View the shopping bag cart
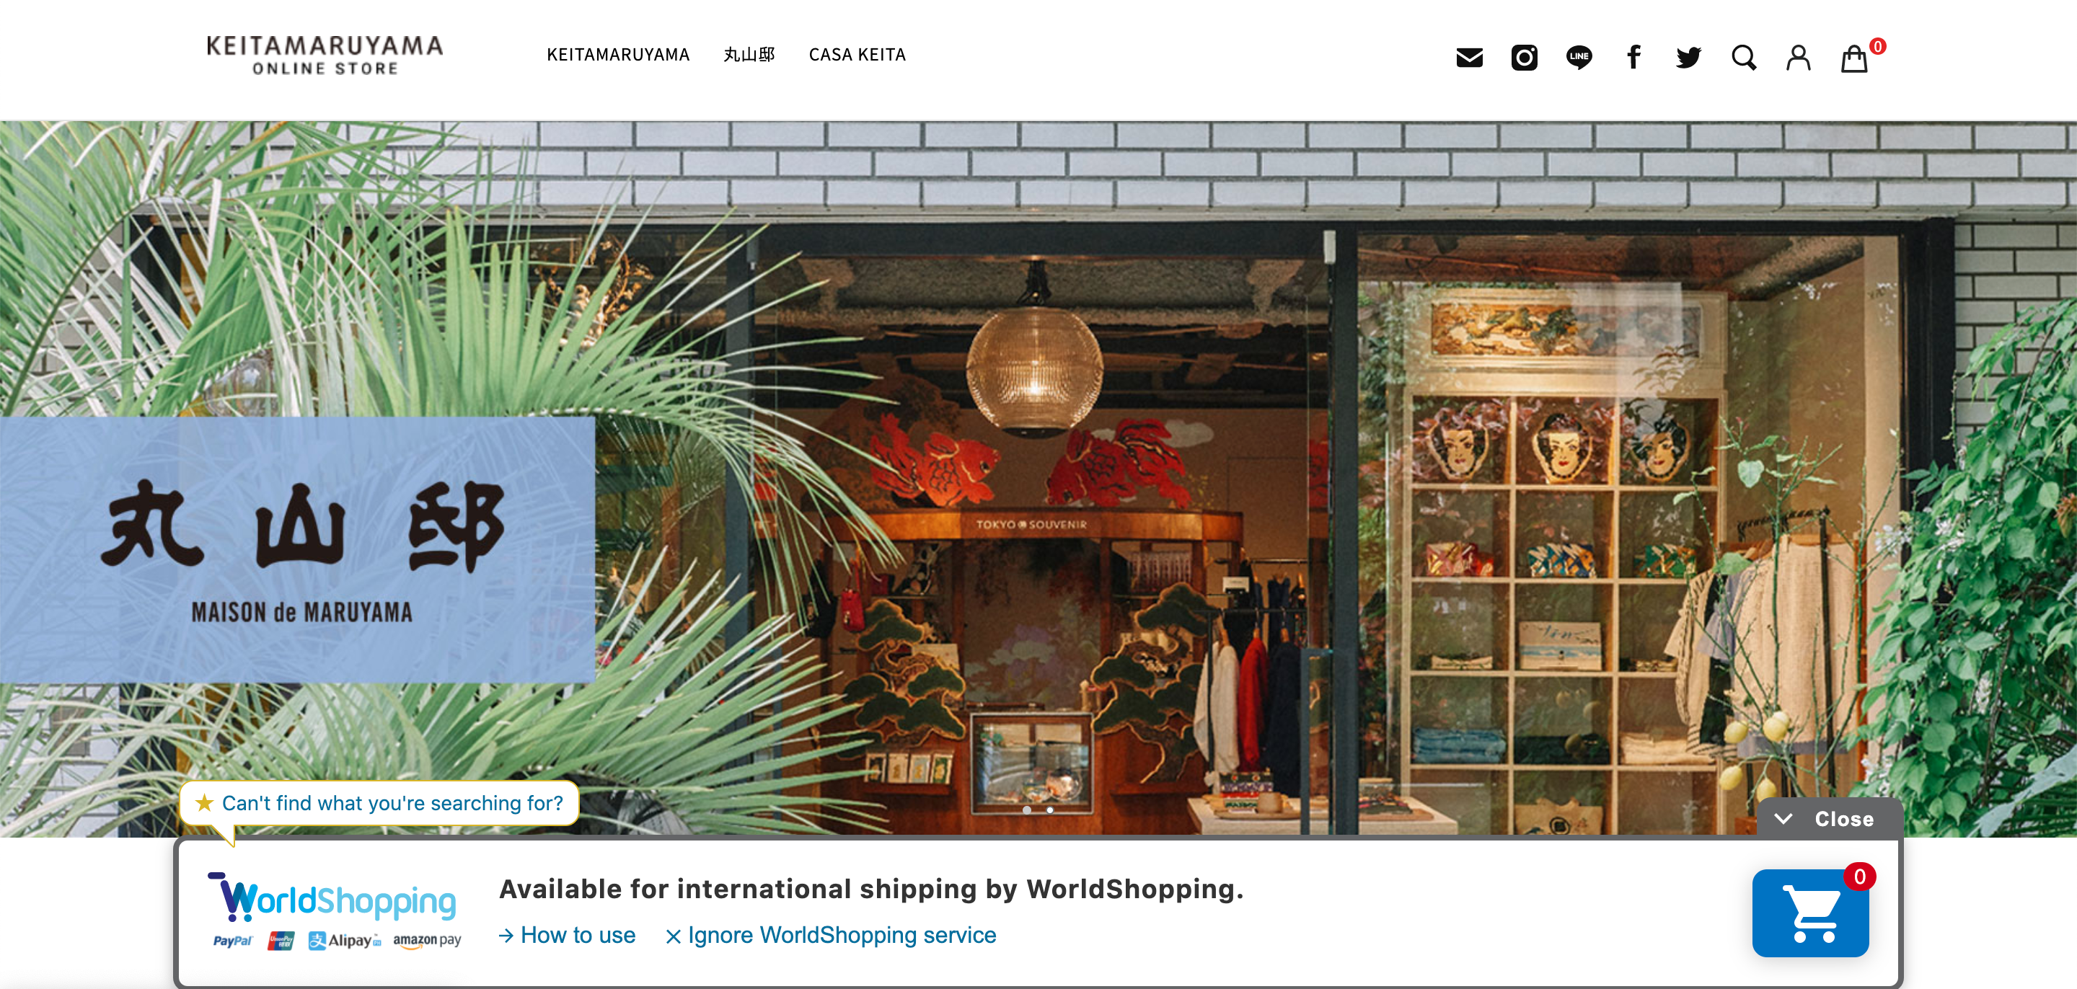Screen dimensions: 2077x989 (x=1854, y=58)
